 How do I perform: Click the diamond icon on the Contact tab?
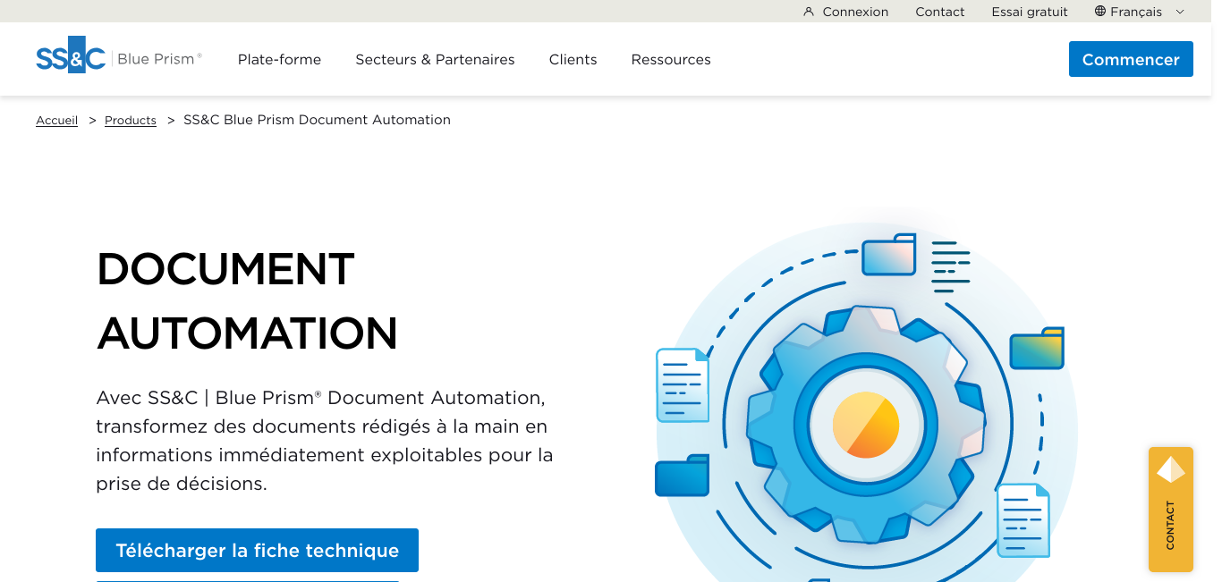tap(1171, 469)
